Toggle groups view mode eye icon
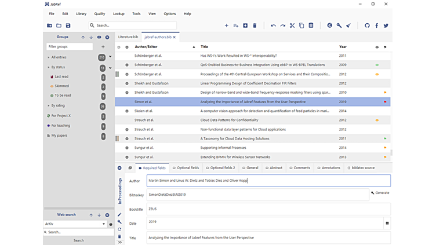 (99, 37)
